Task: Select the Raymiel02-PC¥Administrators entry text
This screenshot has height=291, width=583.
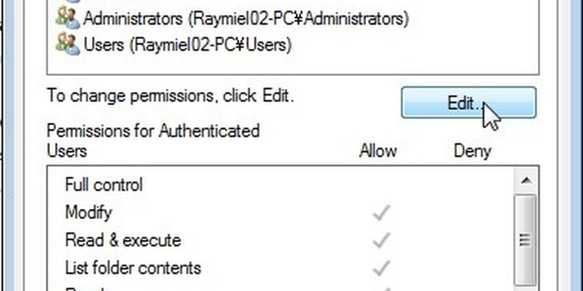Action: tap(246, 18)
